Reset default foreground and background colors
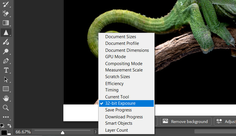Image resolution: width=236 pixels, height=136 pixels. pyautogui.click(x=2, y=126)
